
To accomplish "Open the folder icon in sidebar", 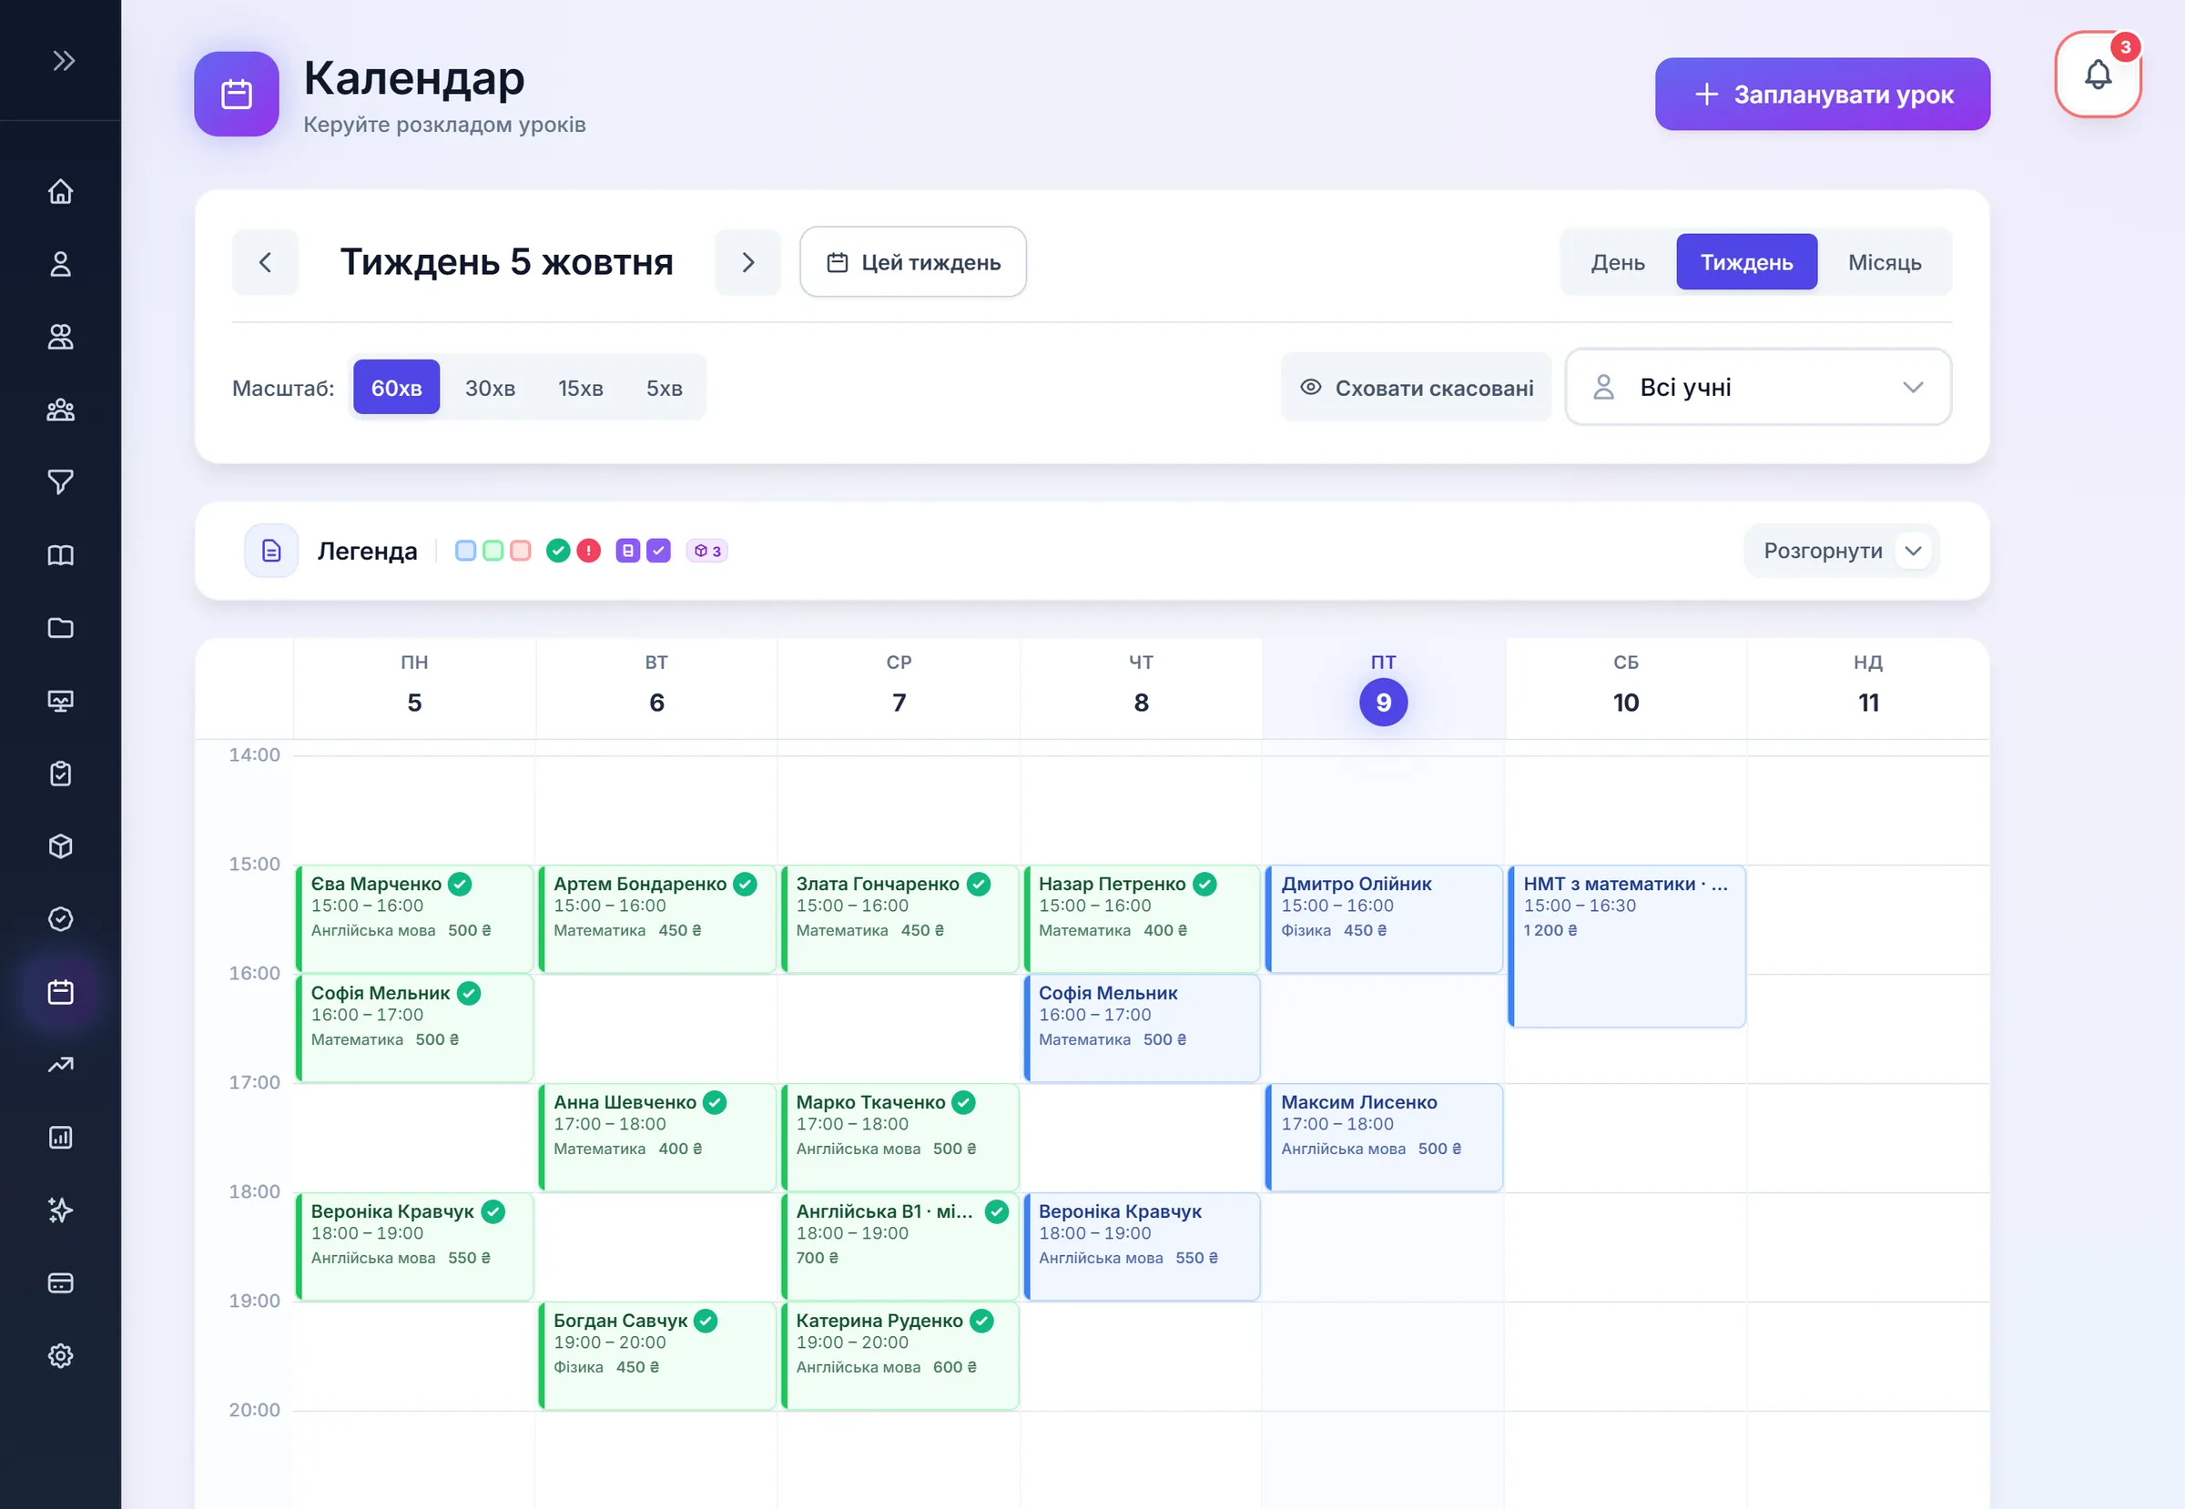I will click(x=60, y=628).
